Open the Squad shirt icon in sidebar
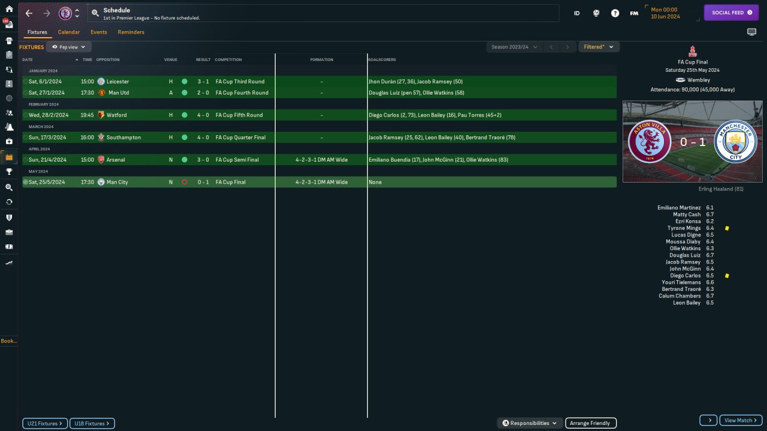Screen dimensions: 767x431 (x=9, y=41)
